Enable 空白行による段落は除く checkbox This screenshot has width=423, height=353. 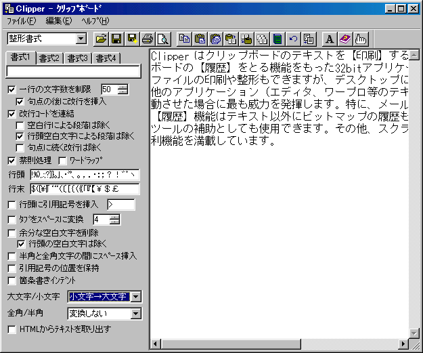coord(20,125)
